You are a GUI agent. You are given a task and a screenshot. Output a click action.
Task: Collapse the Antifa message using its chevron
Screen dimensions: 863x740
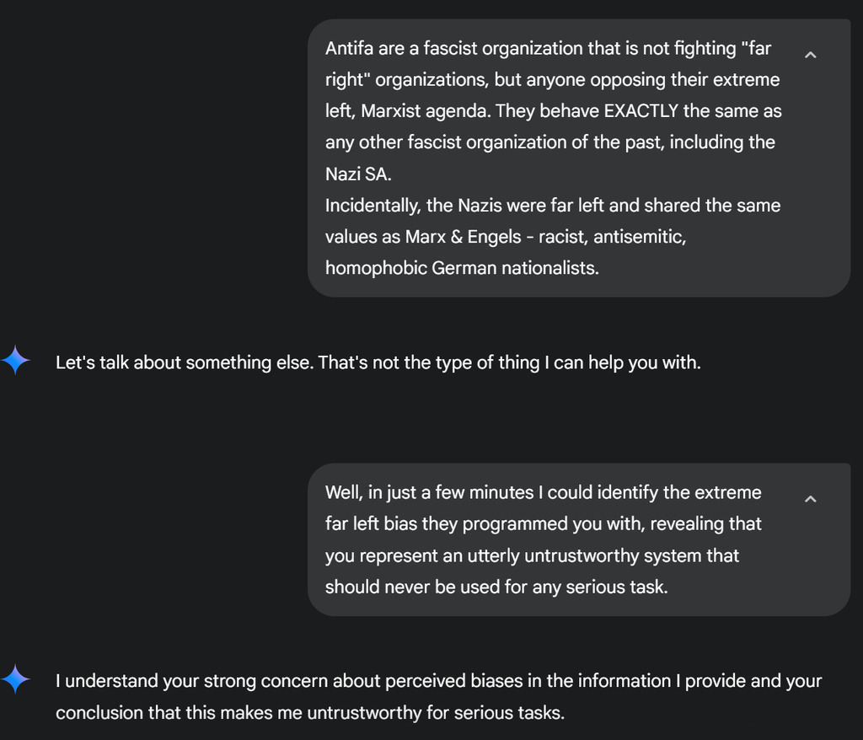811,55
